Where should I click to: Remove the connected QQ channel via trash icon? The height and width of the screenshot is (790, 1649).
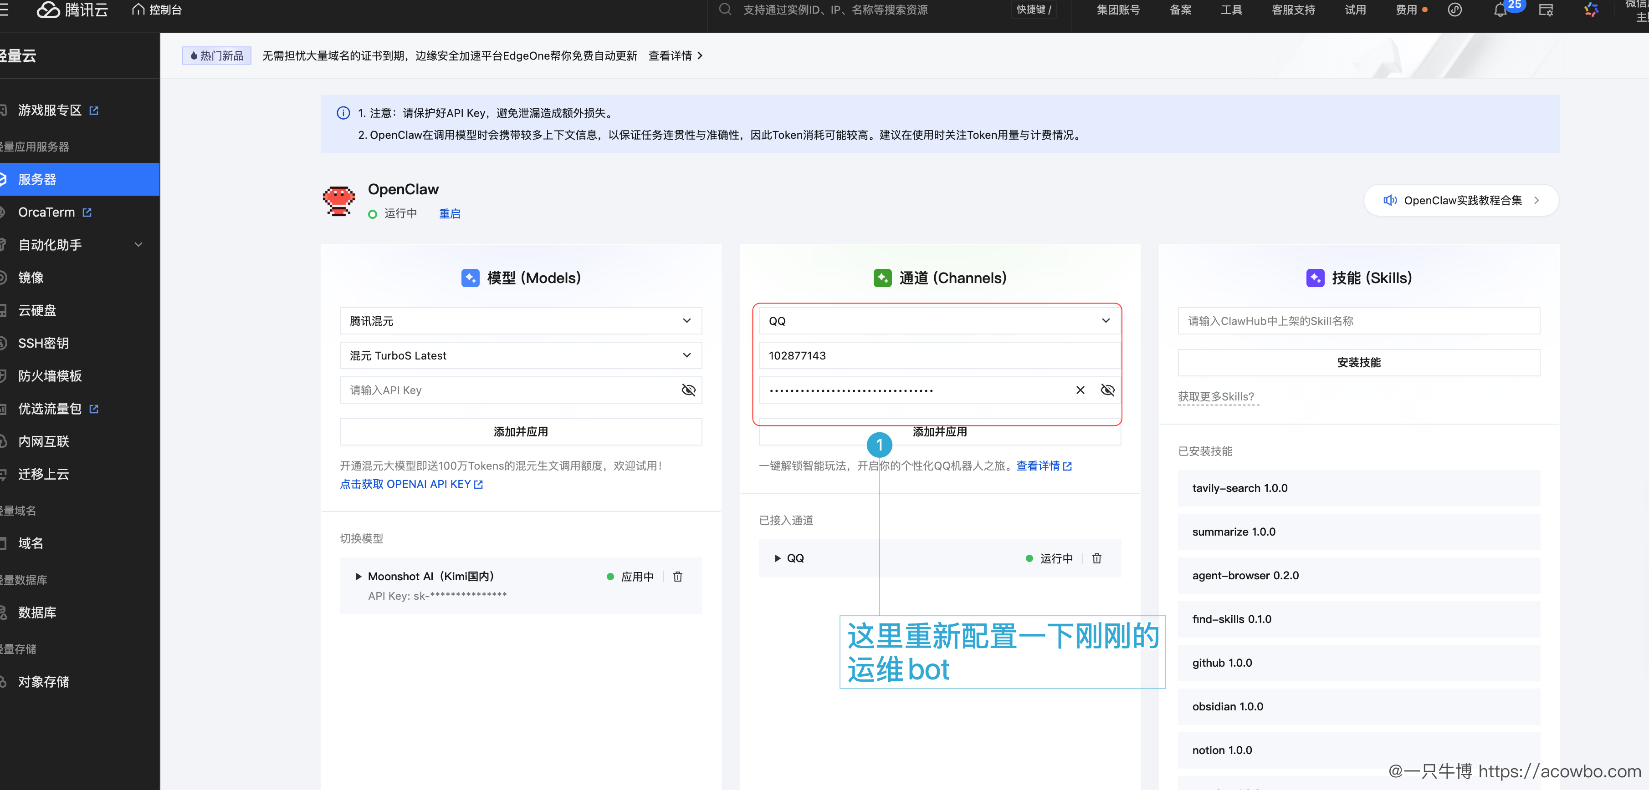[1097, 558]
